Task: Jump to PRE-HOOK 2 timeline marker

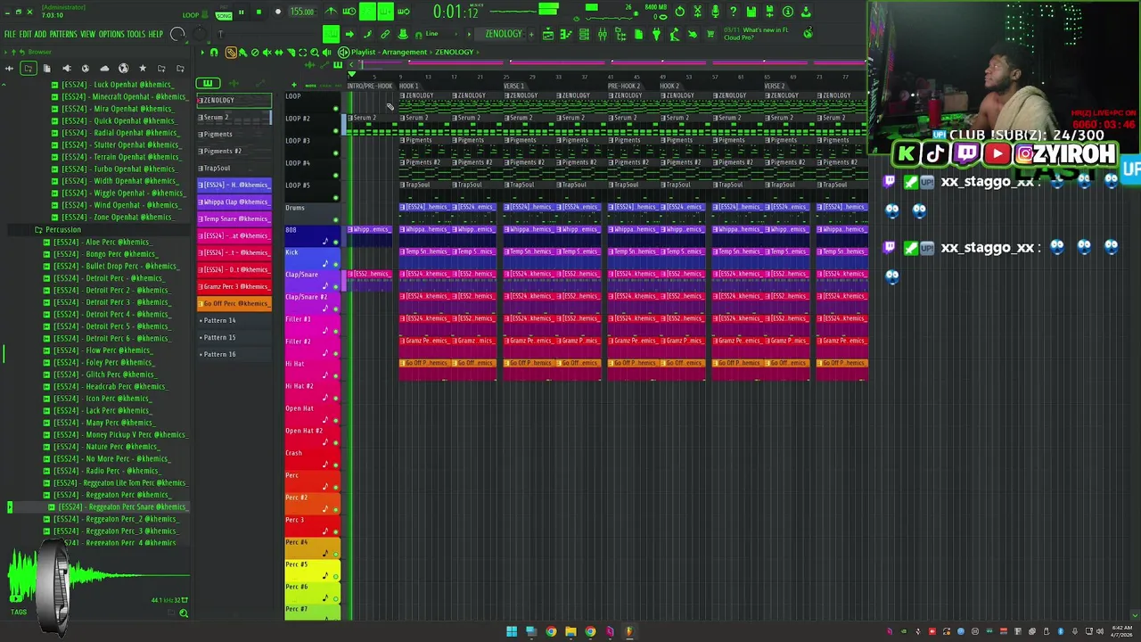Action: point(624,86)
